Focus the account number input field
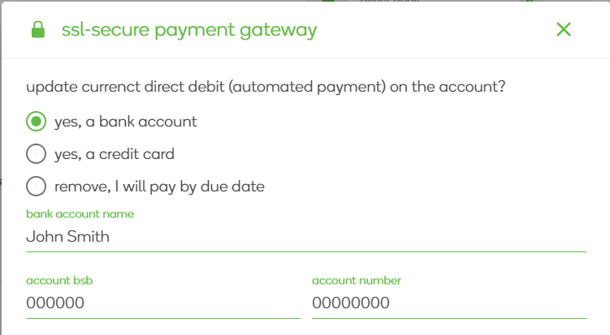This screenshot has width=610, height=335. (449, 303)
